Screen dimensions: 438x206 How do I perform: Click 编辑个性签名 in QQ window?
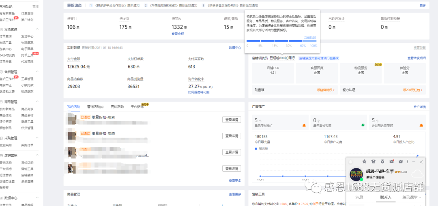pos(375,177)
